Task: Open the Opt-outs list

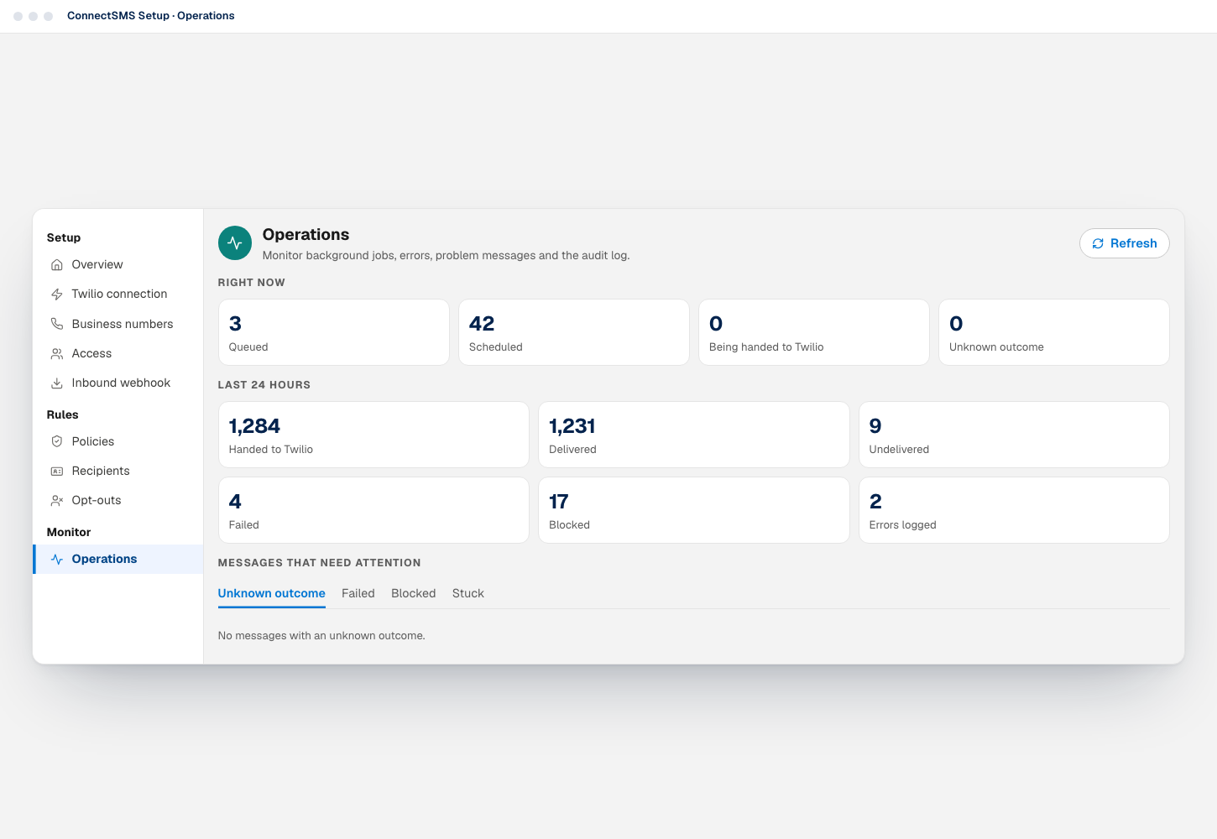Action: pyautogui.click(x=118, y=501)
